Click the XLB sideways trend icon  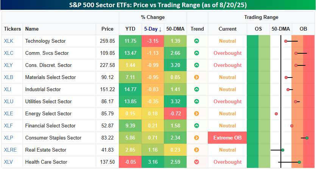click(196, 77)
